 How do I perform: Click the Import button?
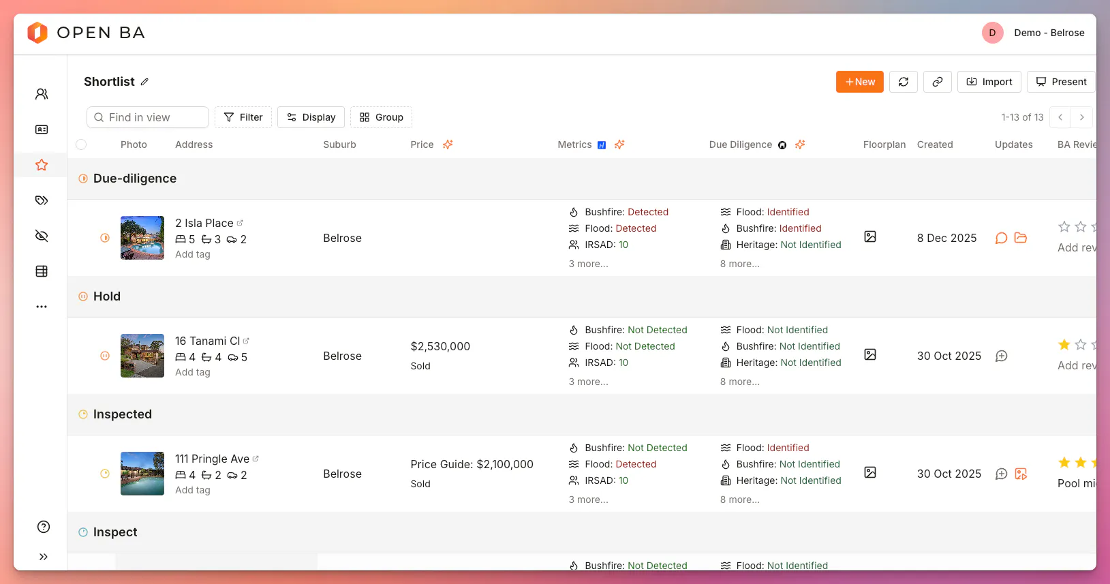[989, 82]
